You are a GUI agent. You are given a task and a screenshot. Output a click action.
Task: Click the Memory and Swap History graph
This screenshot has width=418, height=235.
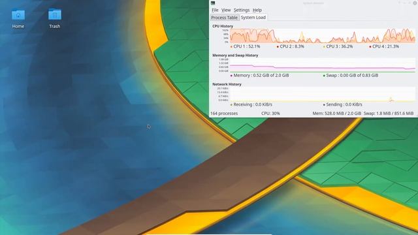coord(322,65)
